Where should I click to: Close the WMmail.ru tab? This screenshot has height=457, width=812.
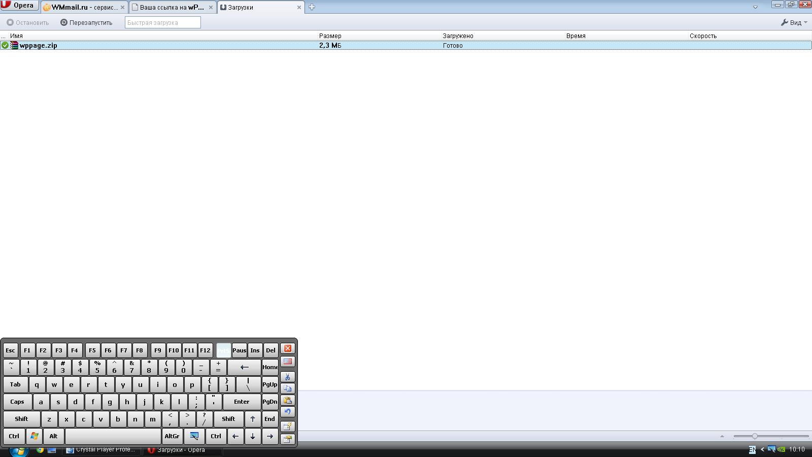[x=122, y=8]
